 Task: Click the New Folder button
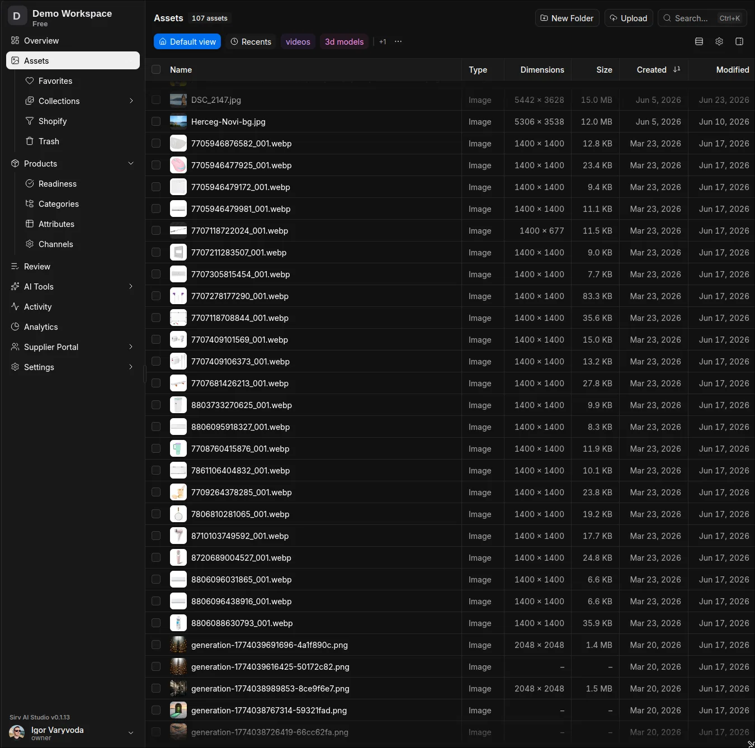click(x=567, y=18)
